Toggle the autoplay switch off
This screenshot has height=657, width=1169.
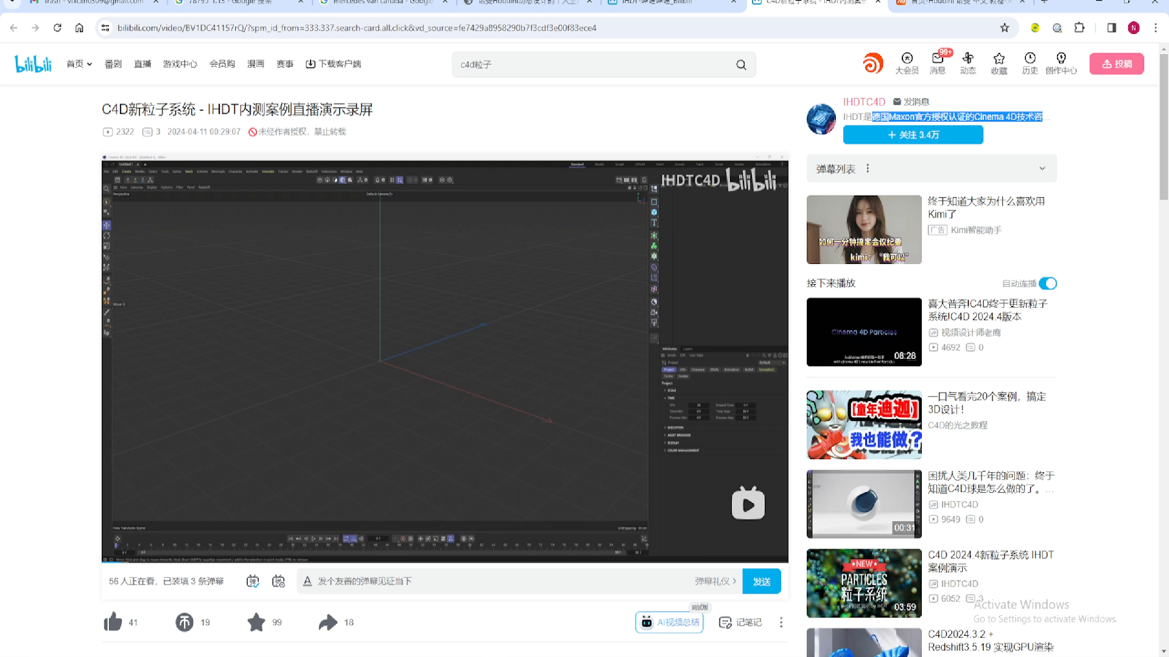tap(1048, 283)
